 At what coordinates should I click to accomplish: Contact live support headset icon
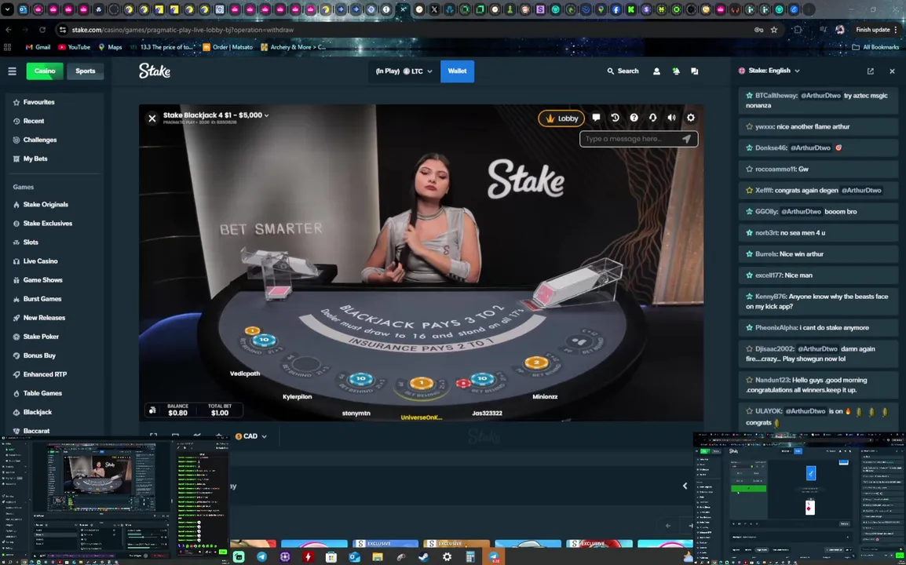click(x=653, y=118)
